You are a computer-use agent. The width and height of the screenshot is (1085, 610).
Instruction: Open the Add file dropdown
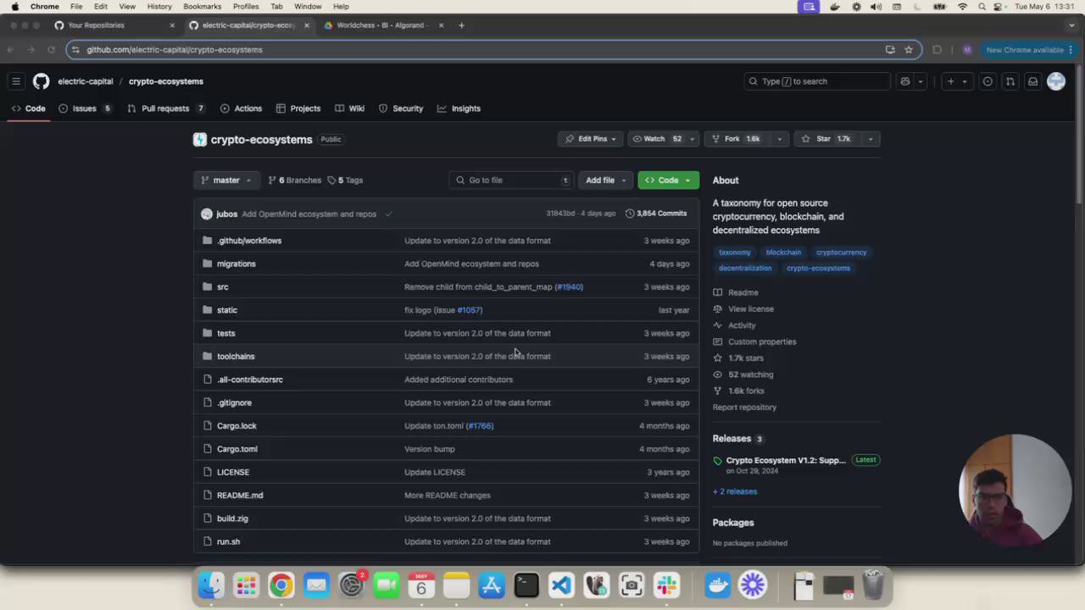pos(605,180)
